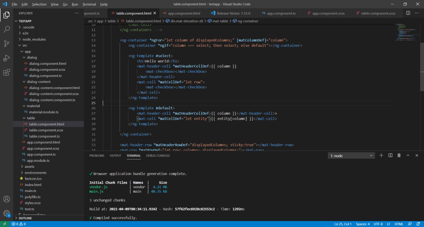The height and width of the screenshot is (227, 424).
Task: Split the editor to the right
Action: pos(408,13)
